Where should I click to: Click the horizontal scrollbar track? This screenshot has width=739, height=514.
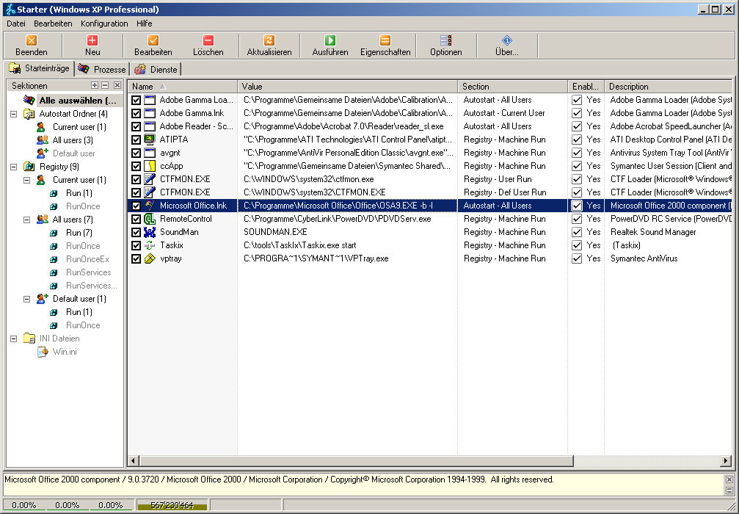(x=647, y=460)
